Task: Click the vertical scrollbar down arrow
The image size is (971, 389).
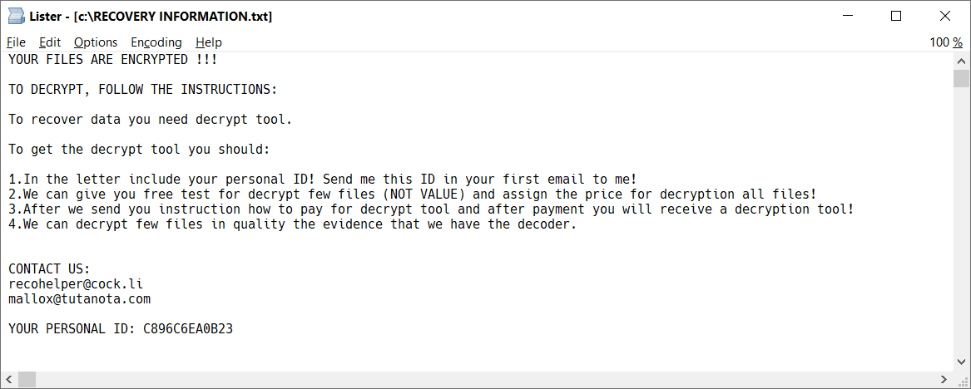Action: click(962, 362)
